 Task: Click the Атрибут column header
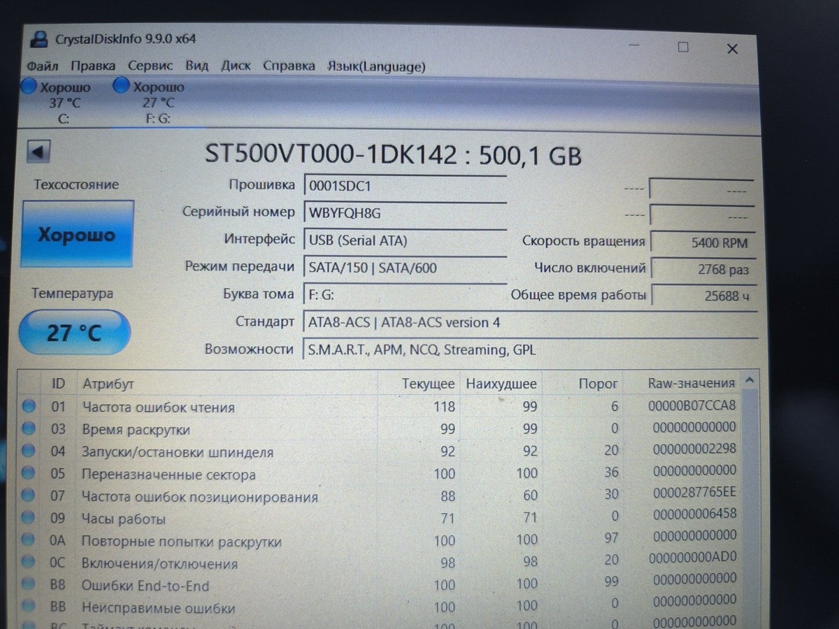coord(227,384)
